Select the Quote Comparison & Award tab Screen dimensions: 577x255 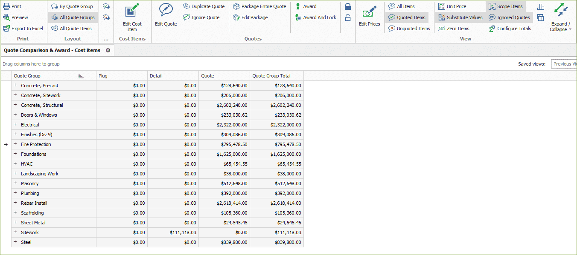(x=52, y=50)
